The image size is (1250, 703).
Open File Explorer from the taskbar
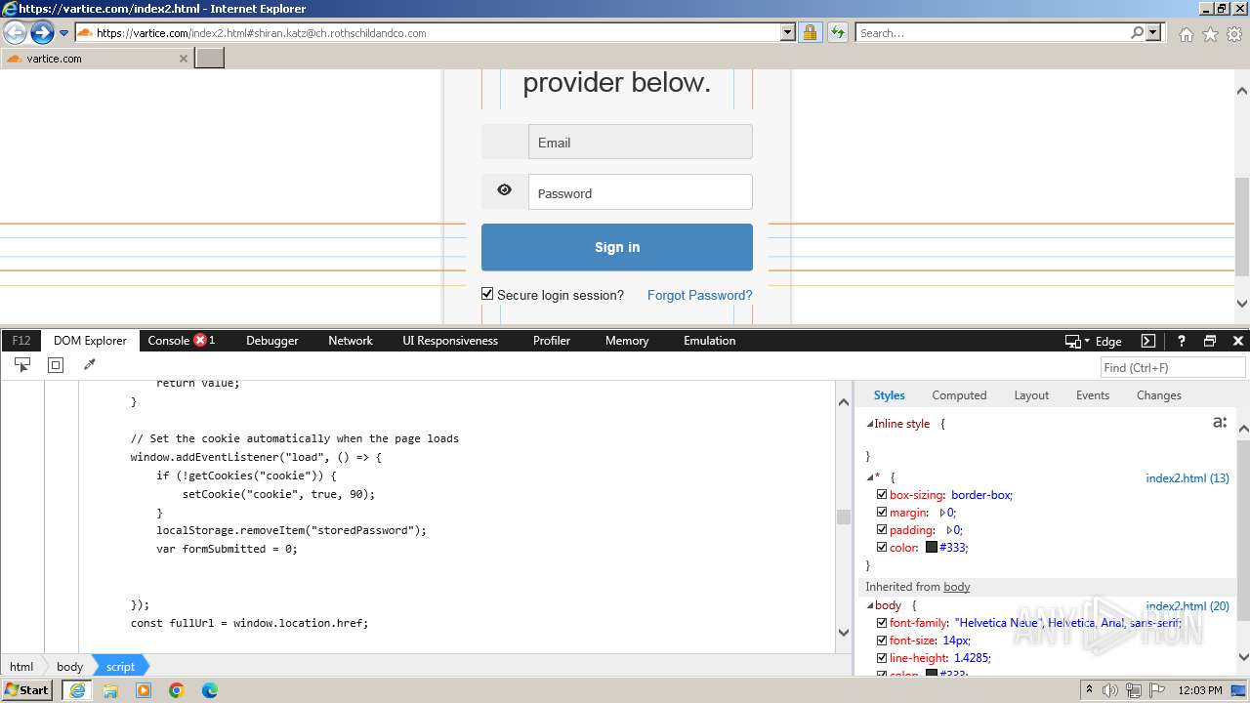point(110,690)
